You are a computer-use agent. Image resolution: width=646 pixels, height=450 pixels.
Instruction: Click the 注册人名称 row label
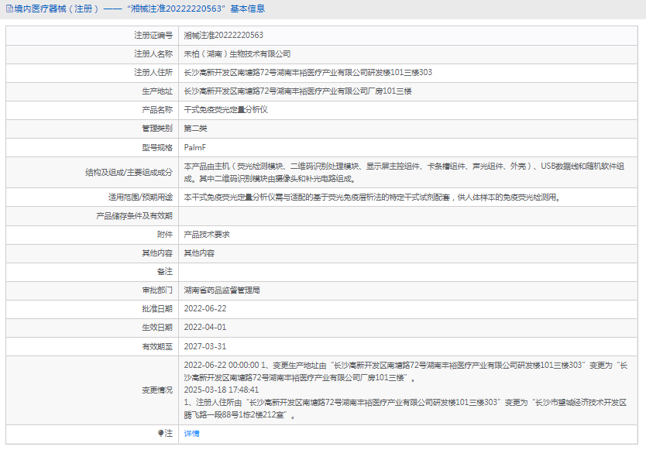[153, 54]
